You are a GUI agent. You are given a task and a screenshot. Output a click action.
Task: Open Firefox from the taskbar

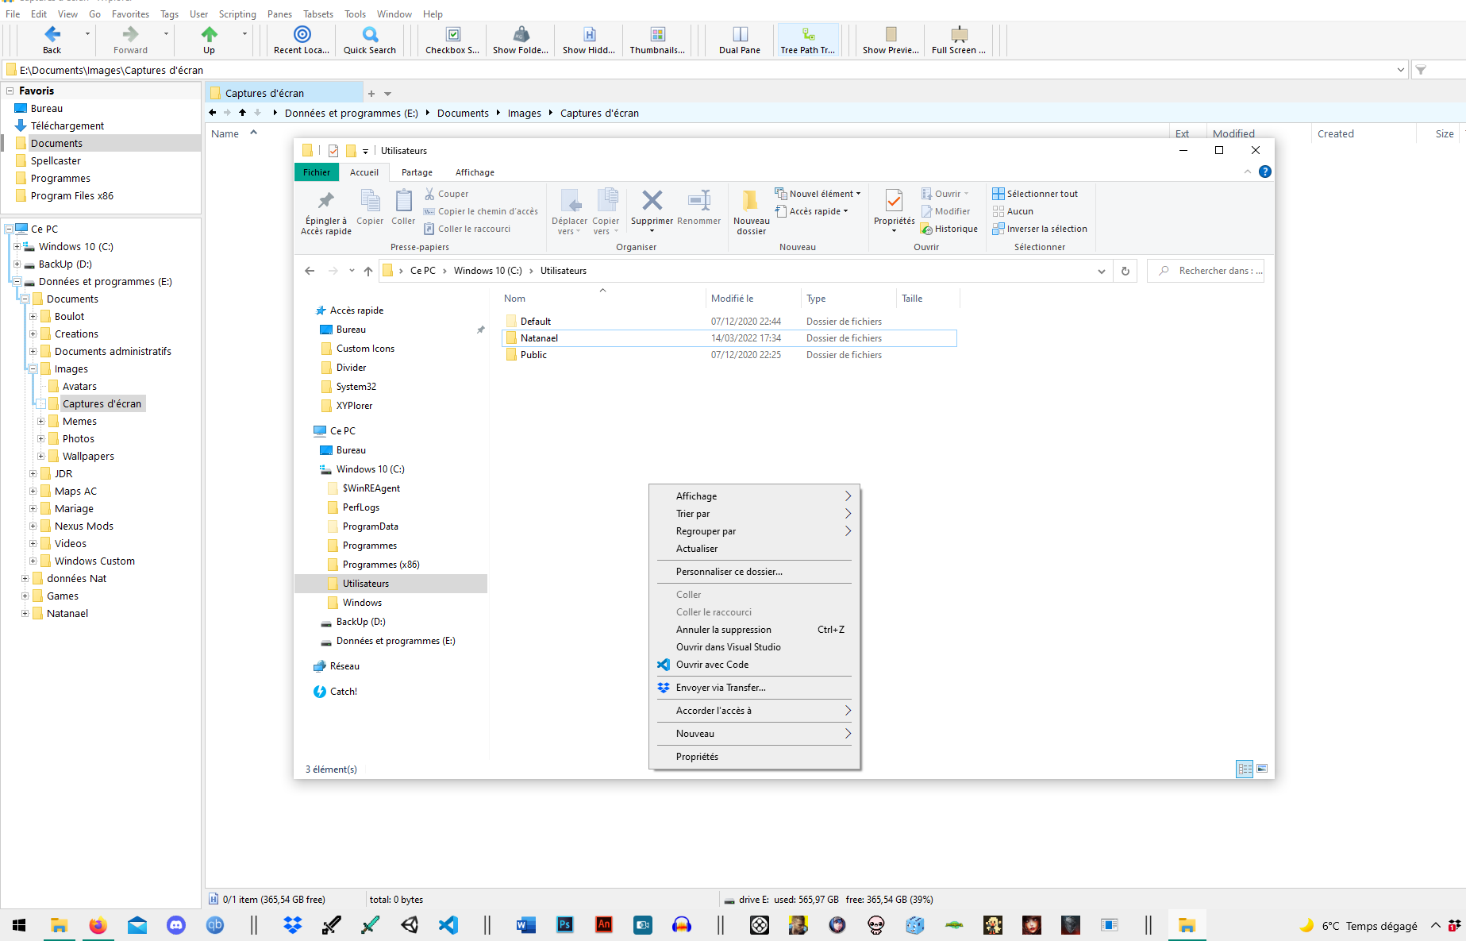pos(98,925)
